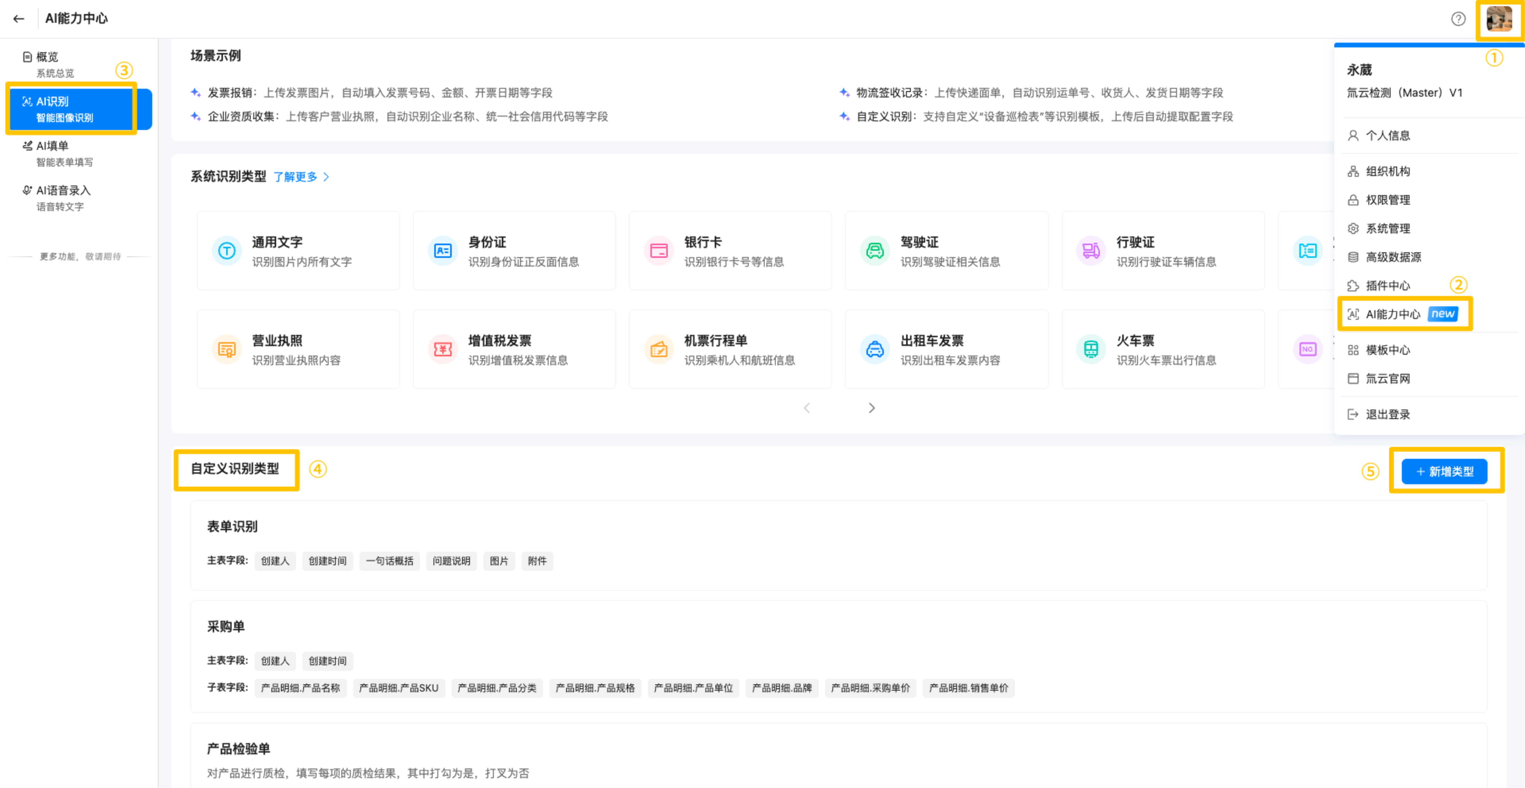This screenshot has height=788, width=1525.
Task: Choose 退出登录 in the dropdown menu
Action: coord(1387,415)
